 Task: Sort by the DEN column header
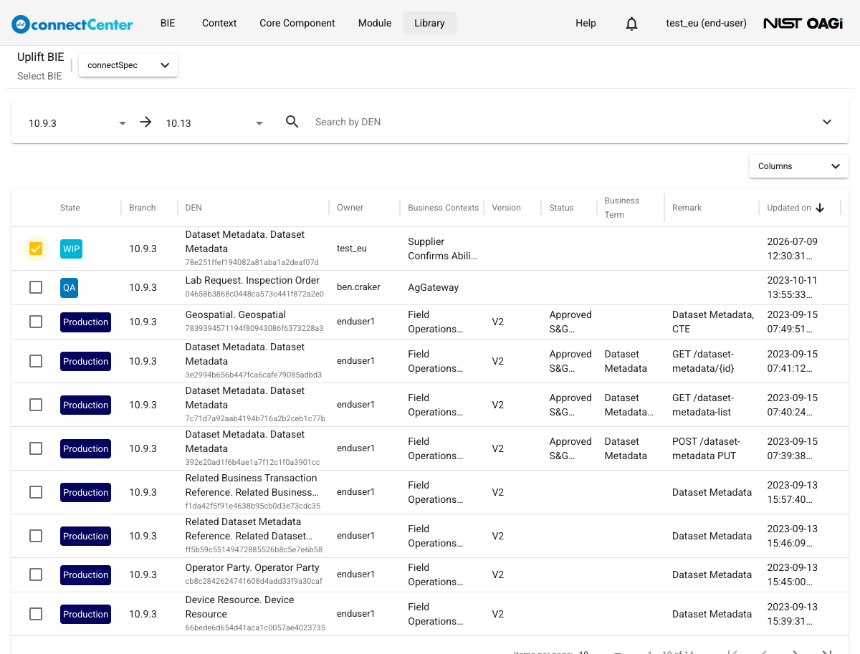click(193, 208)
